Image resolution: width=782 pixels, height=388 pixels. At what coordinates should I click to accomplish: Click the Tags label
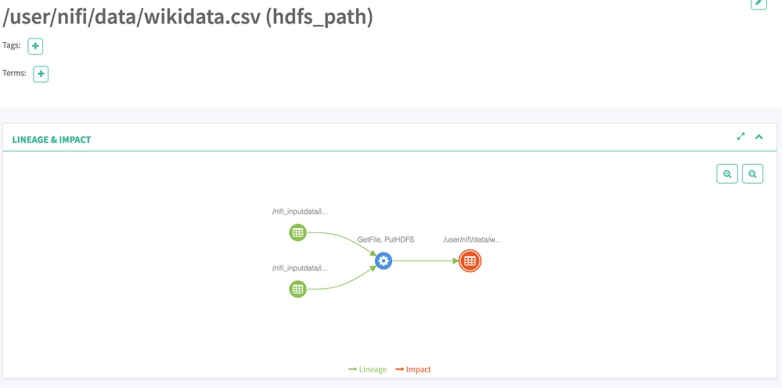12,45
